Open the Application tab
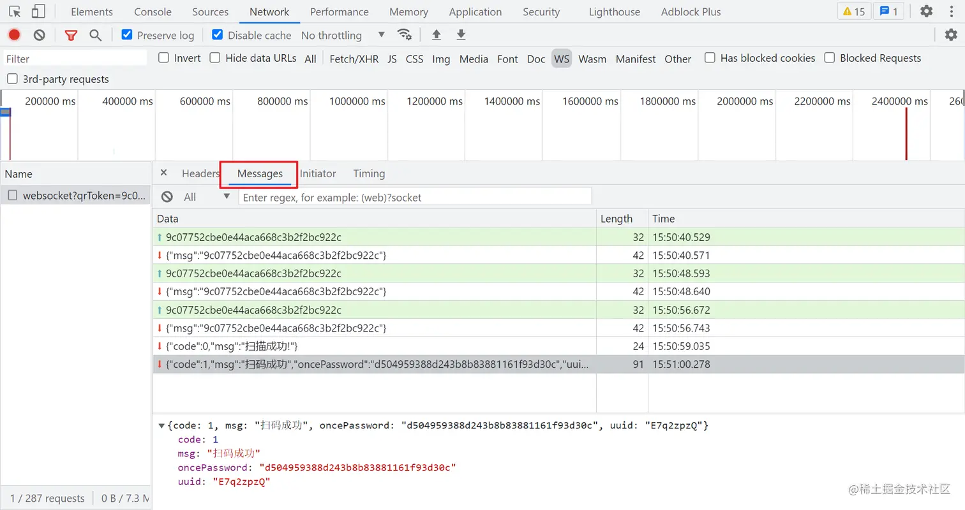The height and width of the screenshot is (510, 965). [475, 11]
